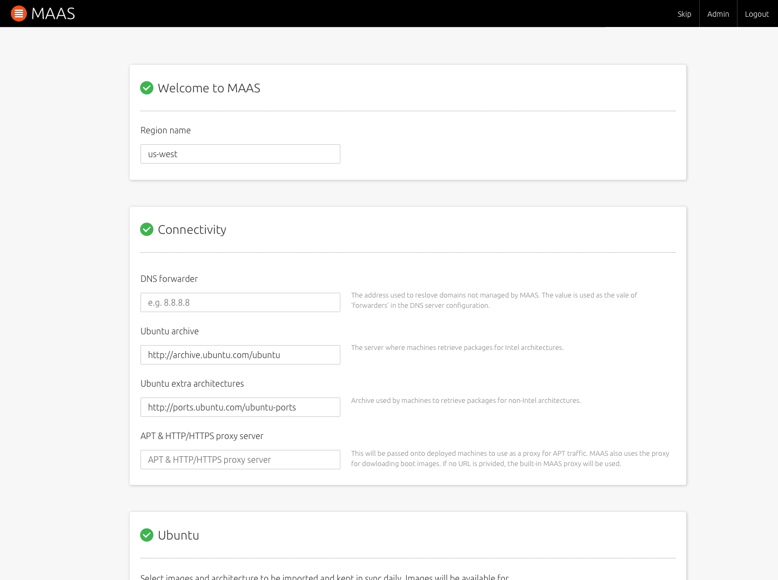Click the 'Ubuntu extra architectures' label
This screenshot has width=778, height=580.
(x=192, y=383)
